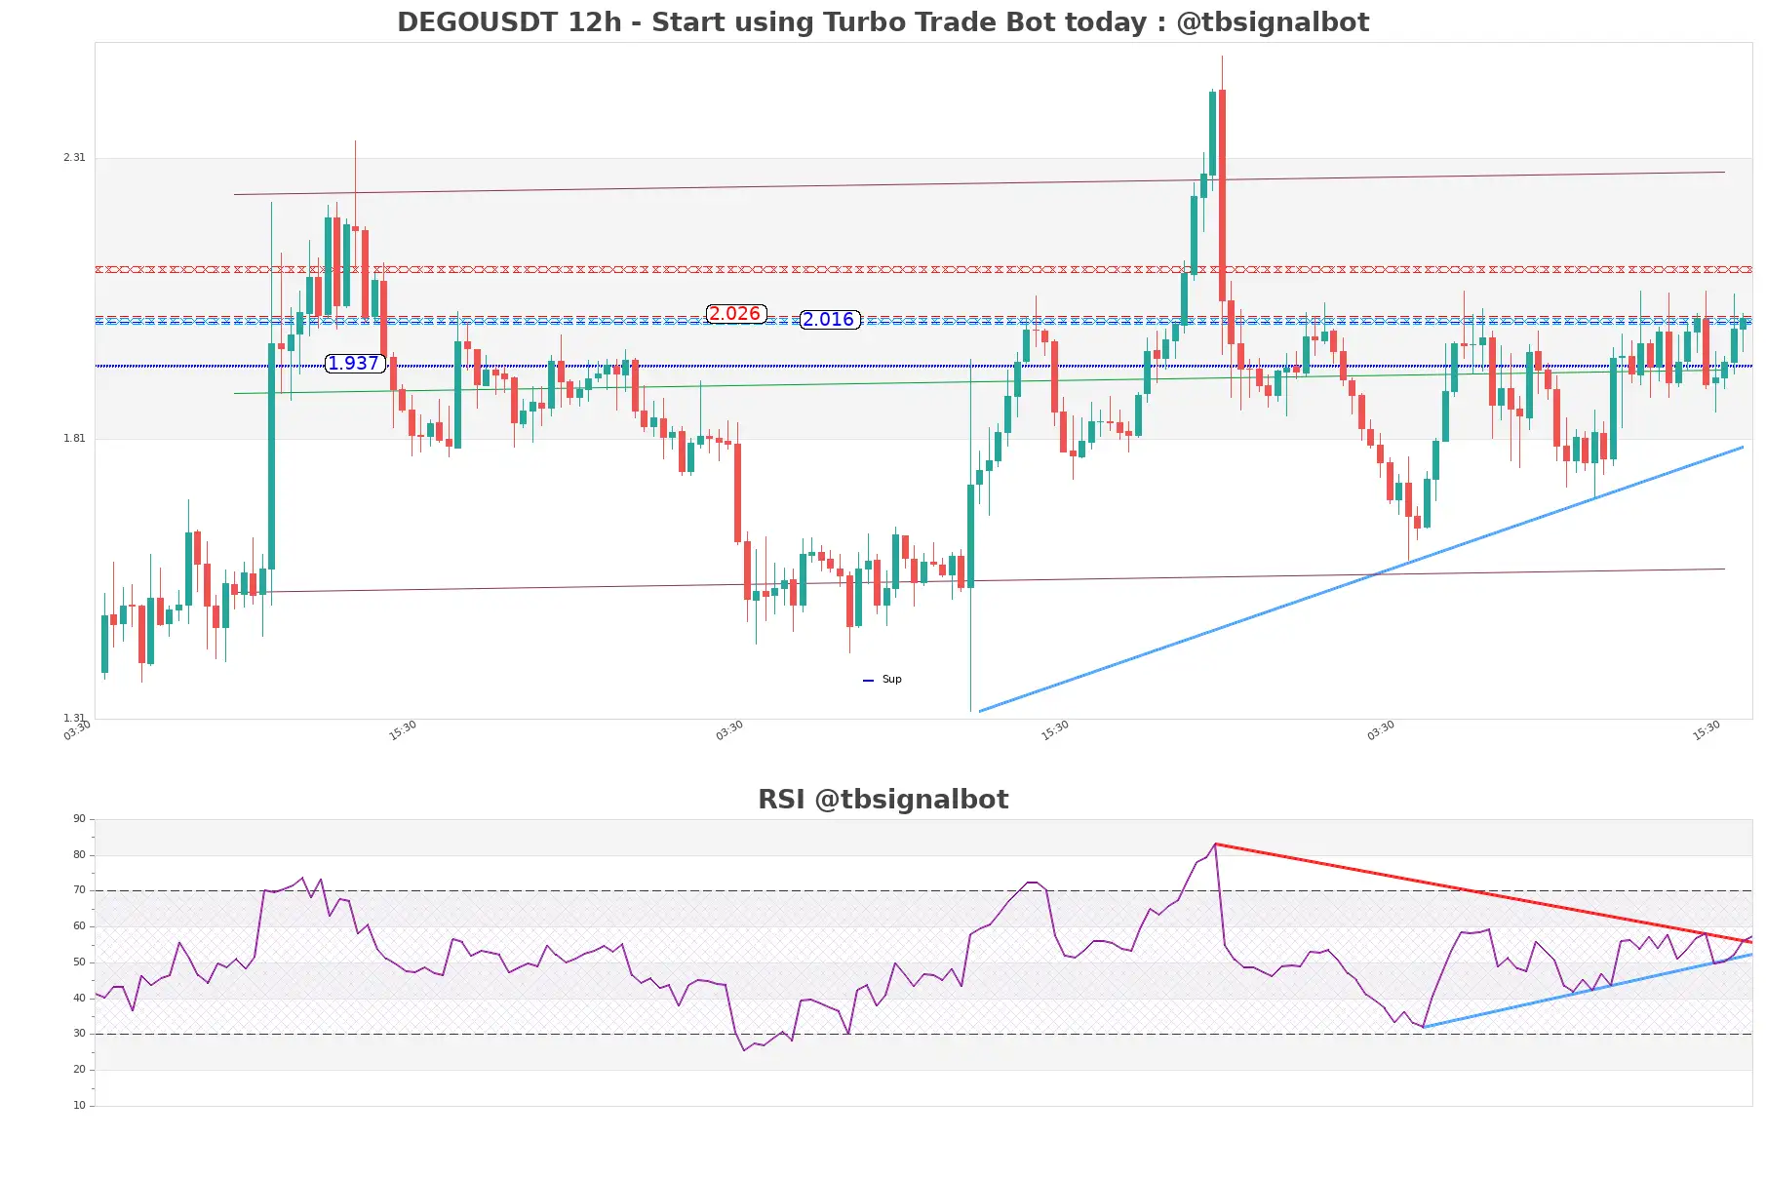Select the blue ascending RSI trendline
Viewport: 1766px width, 1178px height.
[x=1588, y=991]
